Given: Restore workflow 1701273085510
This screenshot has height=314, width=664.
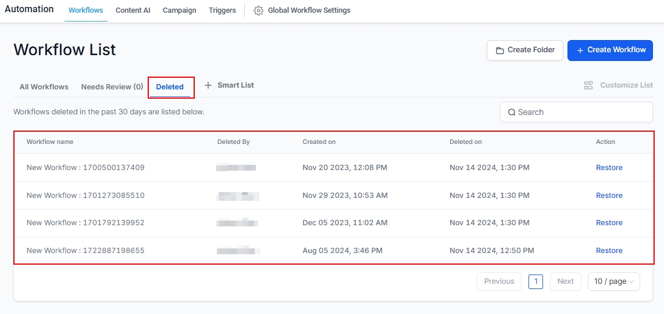Looking at the screenshot, I should pos(609,196).
